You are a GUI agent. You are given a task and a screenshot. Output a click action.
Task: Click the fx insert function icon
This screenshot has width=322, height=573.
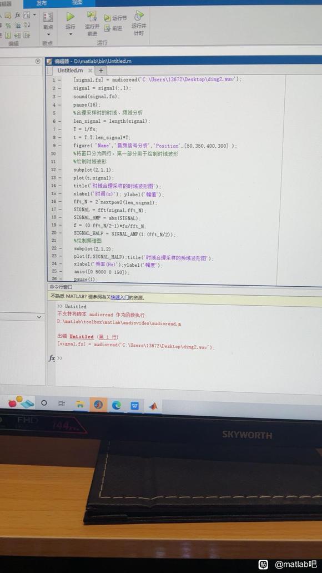click(17, 16)
